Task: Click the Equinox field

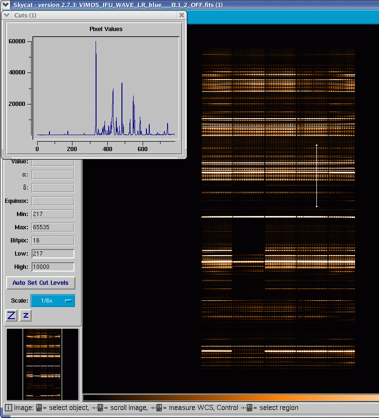Action: 53,201
